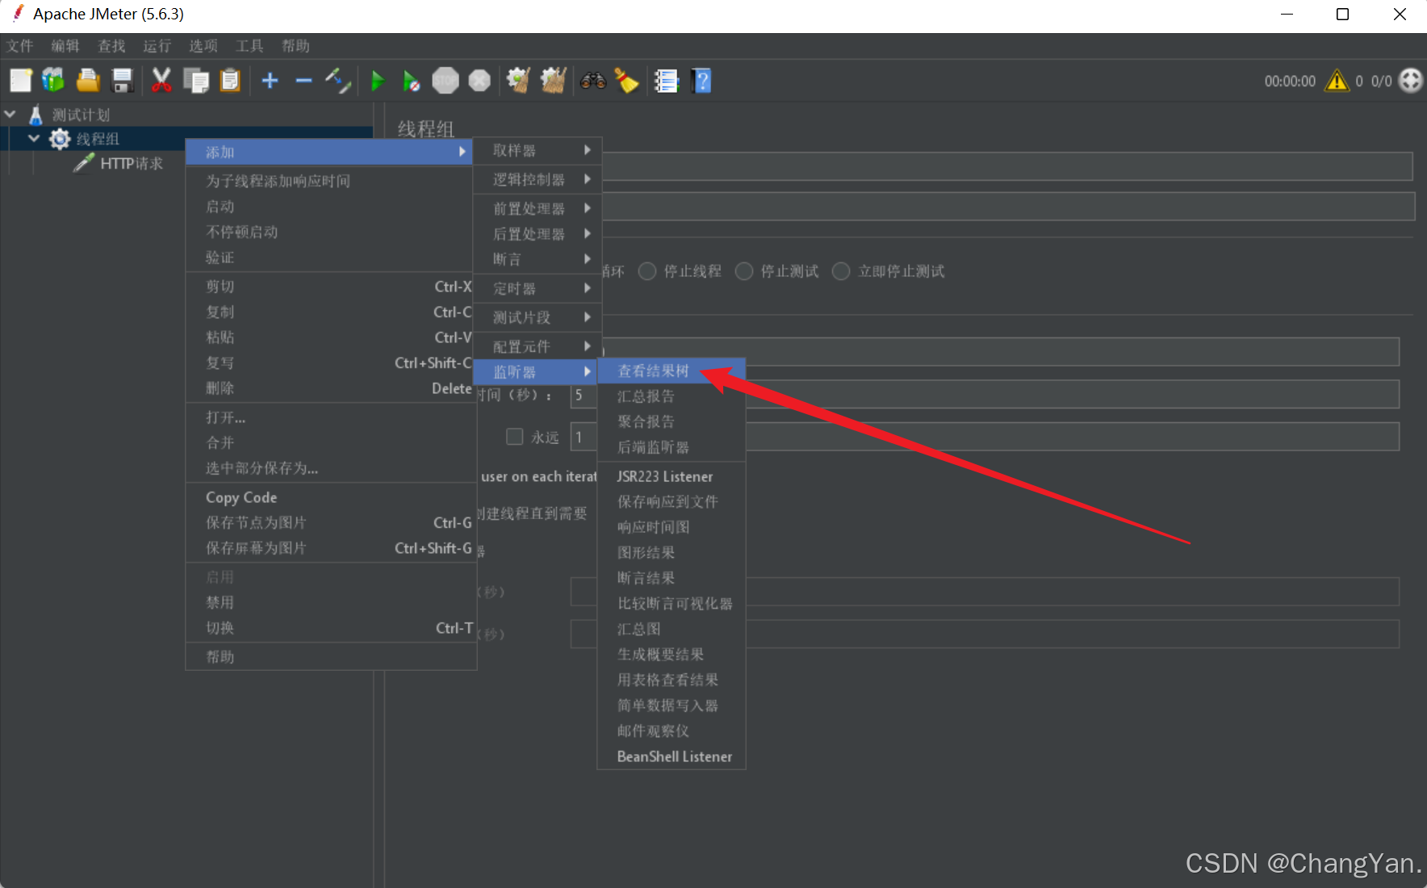Select the 立即停止测试 radio button
The width and height of the screenshot is (1427, 888).
click(x=841, y=271)
